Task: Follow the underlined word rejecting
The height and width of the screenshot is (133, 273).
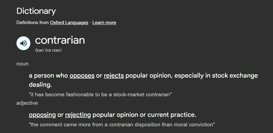Action: [x=78, y=115]
